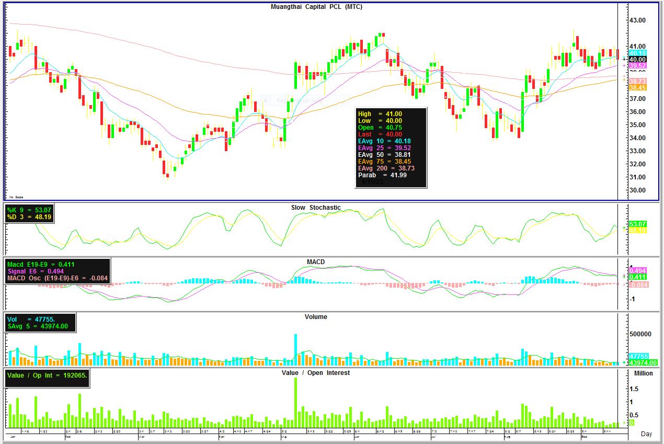Click the Day period label

pyautogui.click(x=647, y=434)
